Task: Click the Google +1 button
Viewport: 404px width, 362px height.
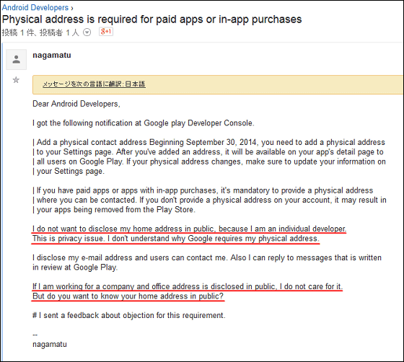Action: pos(106,32)
